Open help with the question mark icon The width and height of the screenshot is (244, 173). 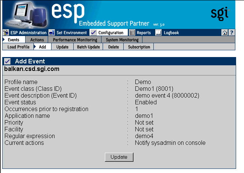click(x=232, y=33)
